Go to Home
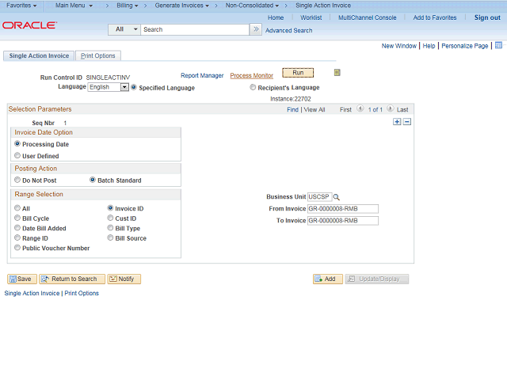The image size is (507, 380). [276, 17]
